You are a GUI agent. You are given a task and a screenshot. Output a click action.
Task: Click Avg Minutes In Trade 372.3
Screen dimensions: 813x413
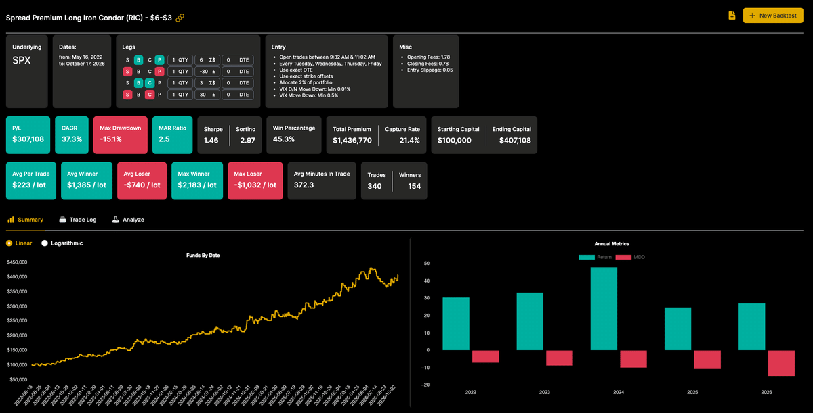coord(321,180)
